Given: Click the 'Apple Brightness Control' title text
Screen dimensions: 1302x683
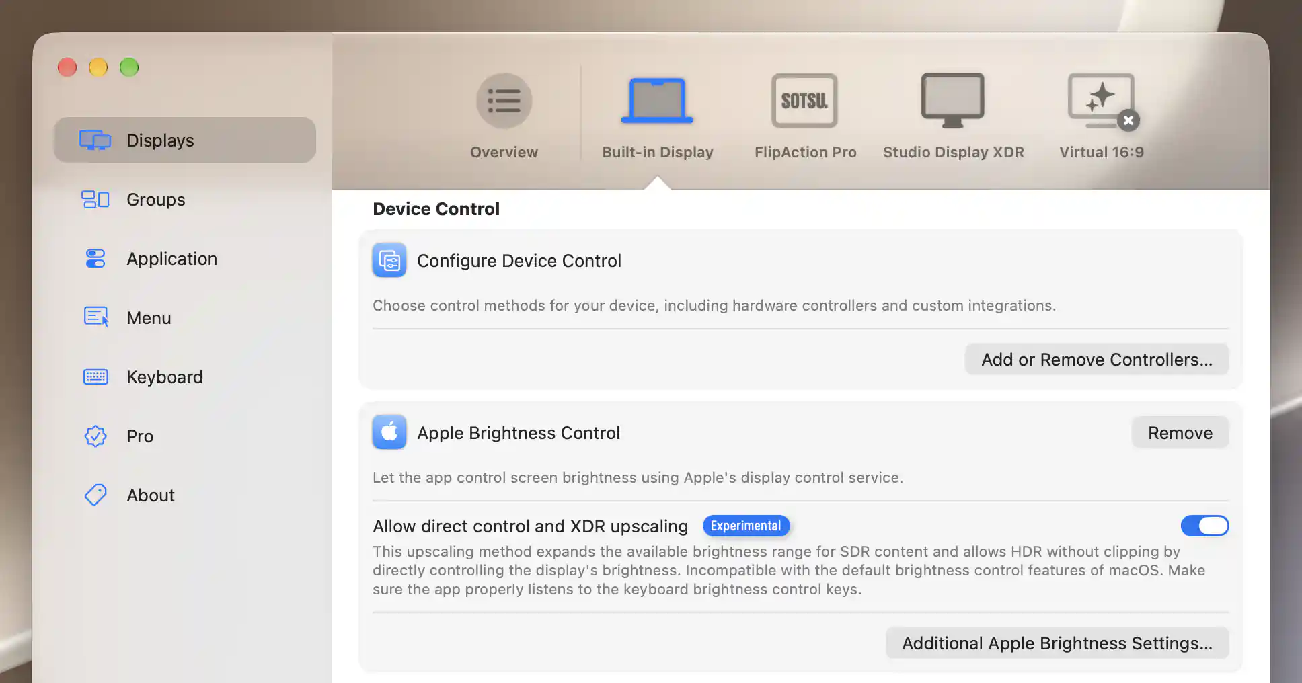Looking at the screenshot, I should click(519, 433).
